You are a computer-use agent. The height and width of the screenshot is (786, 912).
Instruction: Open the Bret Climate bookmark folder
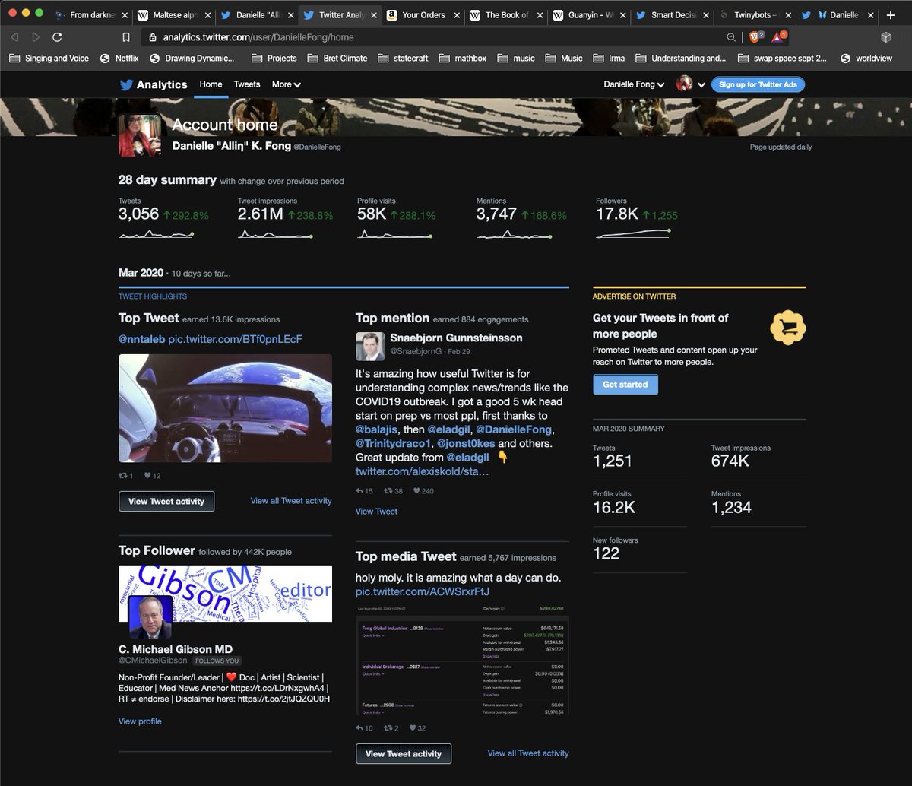click(x=336, y=59)
